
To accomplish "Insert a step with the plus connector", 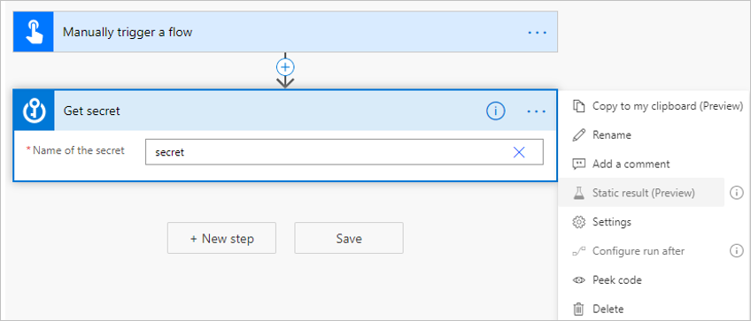I will [285, 67].
